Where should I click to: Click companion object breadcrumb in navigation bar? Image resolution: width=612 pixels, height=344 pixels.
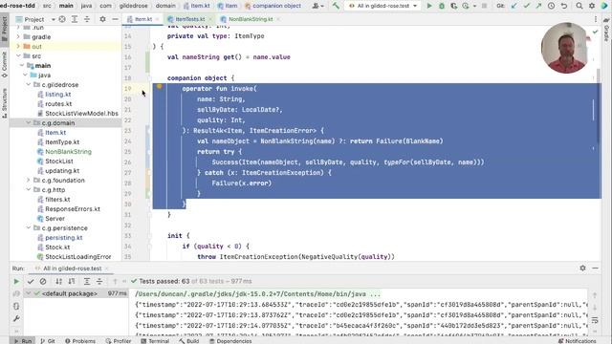coord(273,6)
